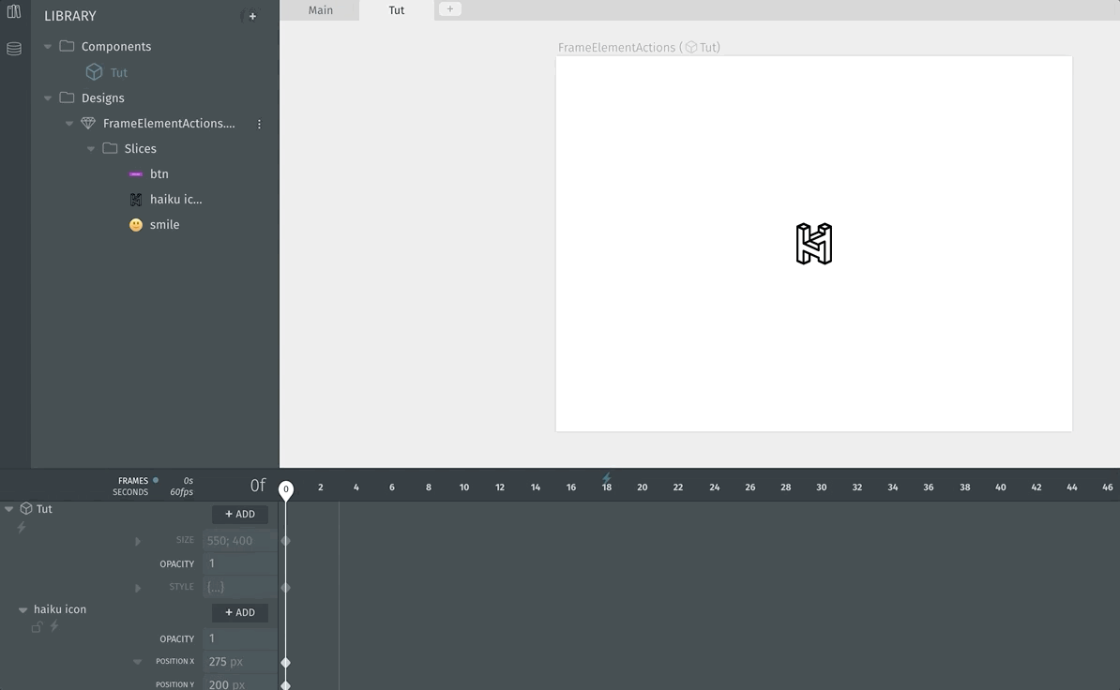The height and width of the screenshot is (690, 1120).
Task: Click the 0f current frame indicator
Action: click(258, 486)
